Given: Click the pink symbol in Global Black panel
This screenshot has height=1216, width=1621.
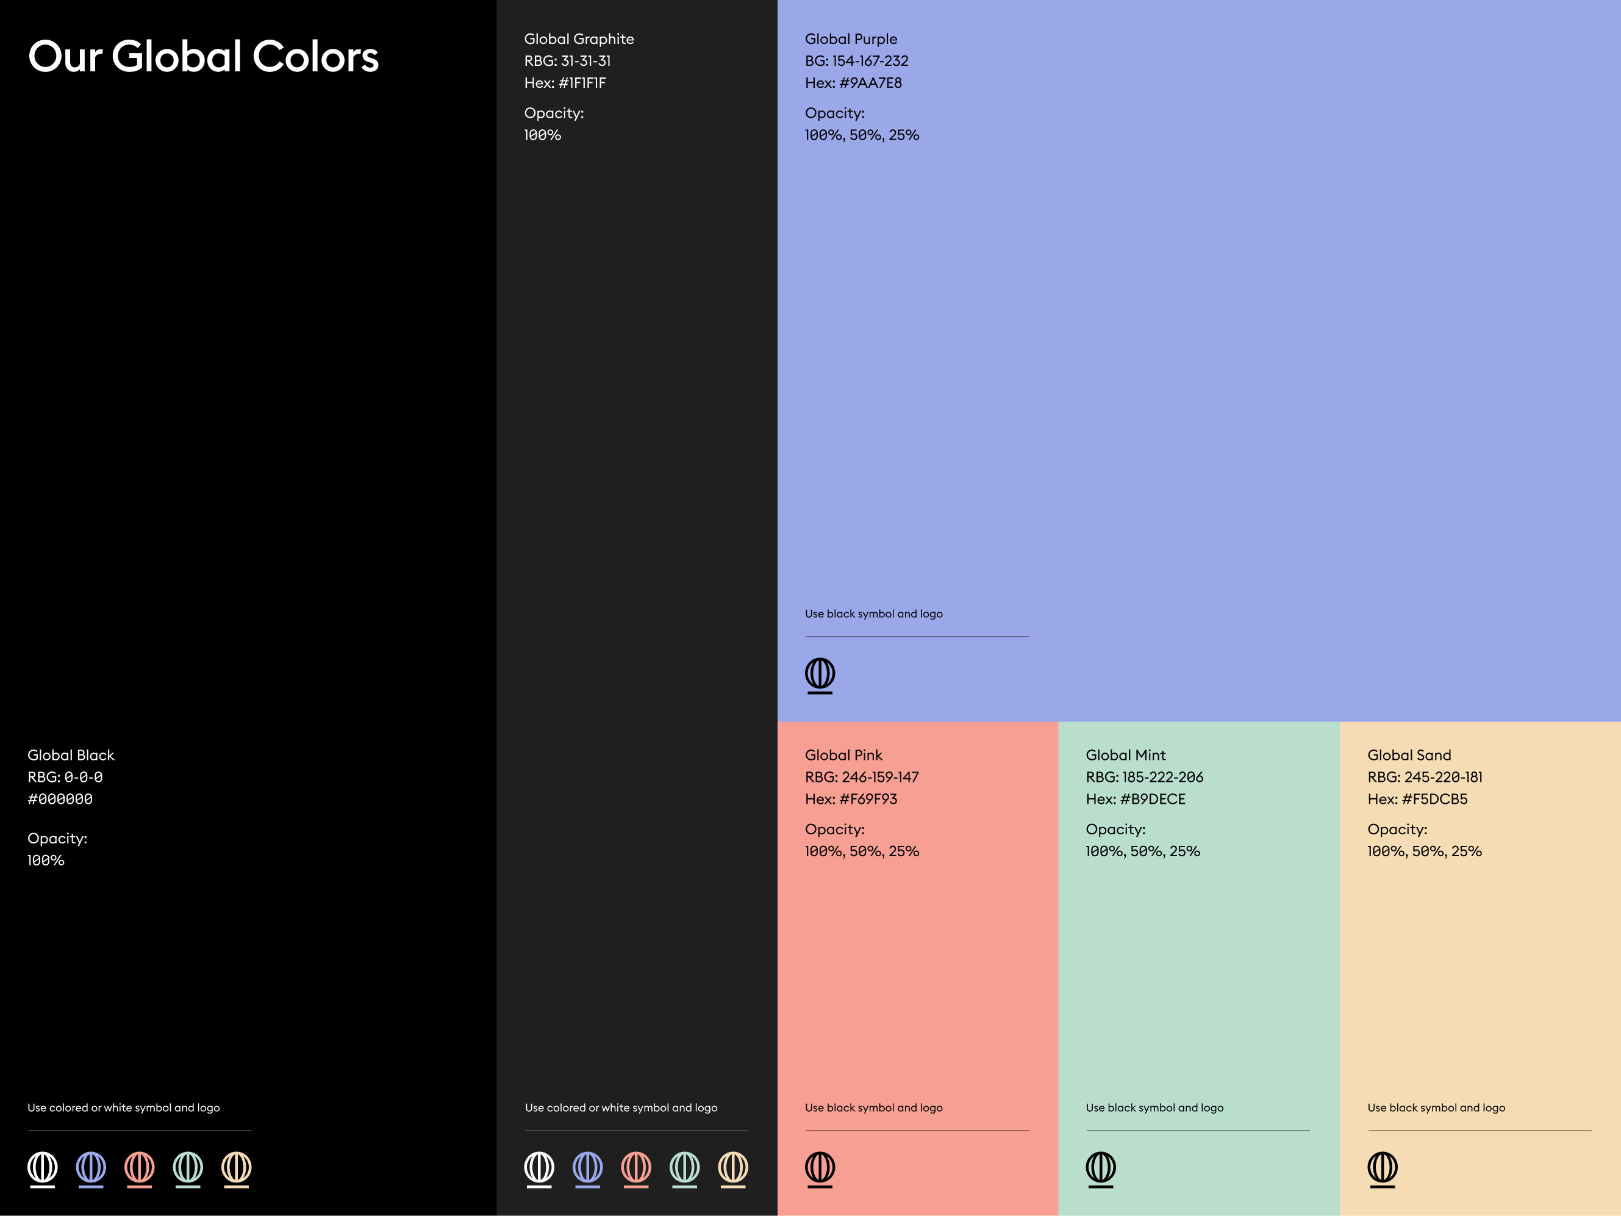Looking at the screenshot, I should click(139, 1170).
